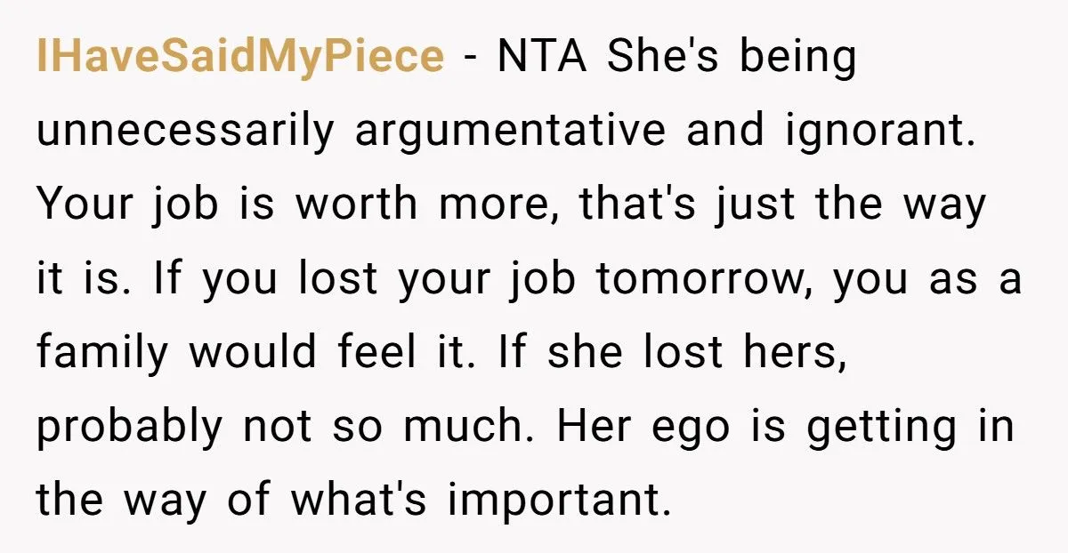Click the word "family"
The image size is (1068, 553).
point(102,353)
